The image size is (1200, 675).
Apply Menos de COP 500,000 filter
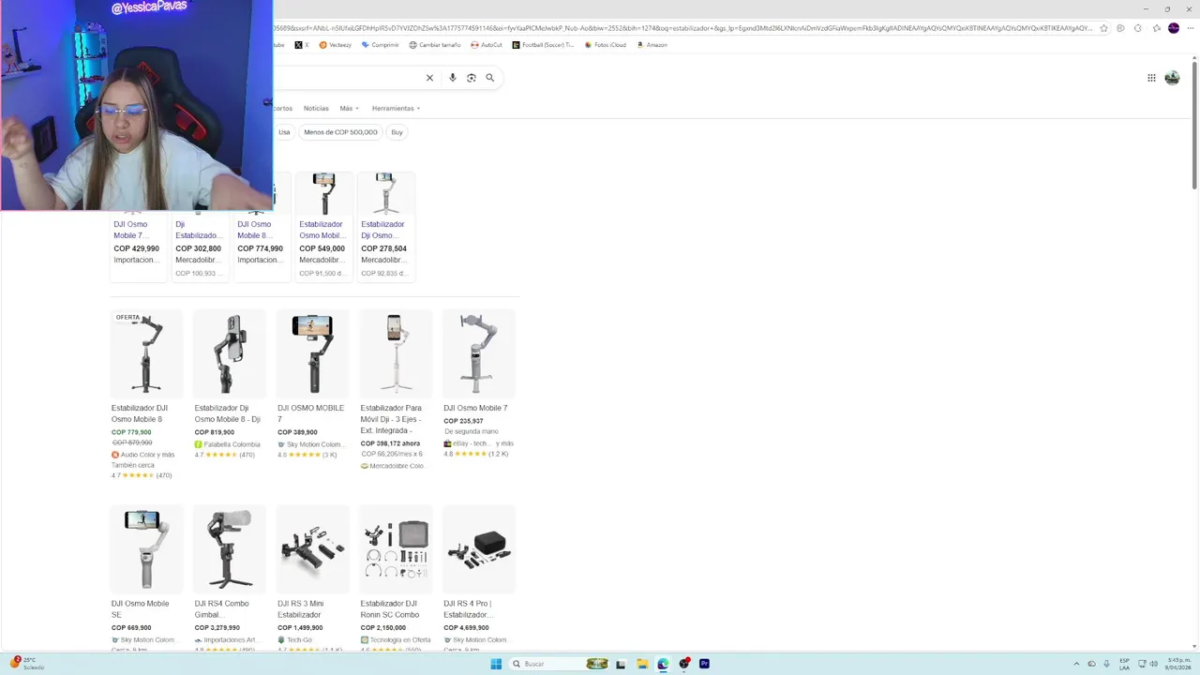tap(340, 132)
